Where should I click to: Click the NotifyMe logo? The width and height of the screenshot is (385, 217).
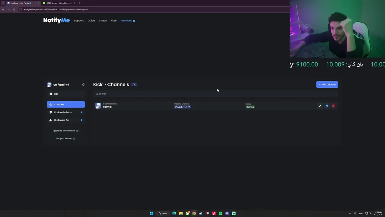point(56,20)
